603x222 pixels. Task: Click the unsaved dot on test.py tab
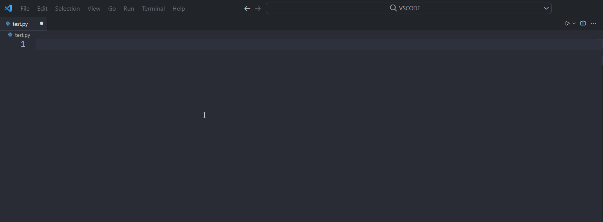point(41,24)
